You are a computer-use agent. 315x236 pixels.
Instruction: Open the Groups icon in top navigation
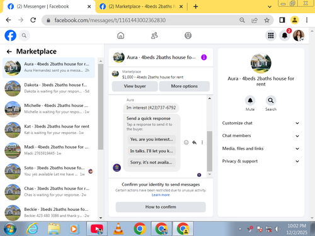[x=188, y=36]
